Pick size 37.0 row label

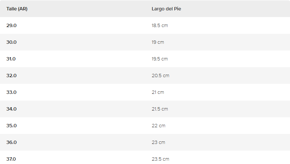pos(11,159)
